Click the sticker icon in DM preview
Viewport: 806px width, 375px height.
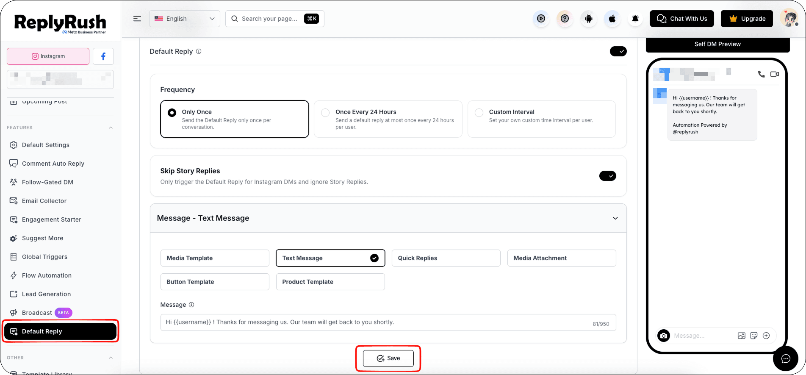754,336
